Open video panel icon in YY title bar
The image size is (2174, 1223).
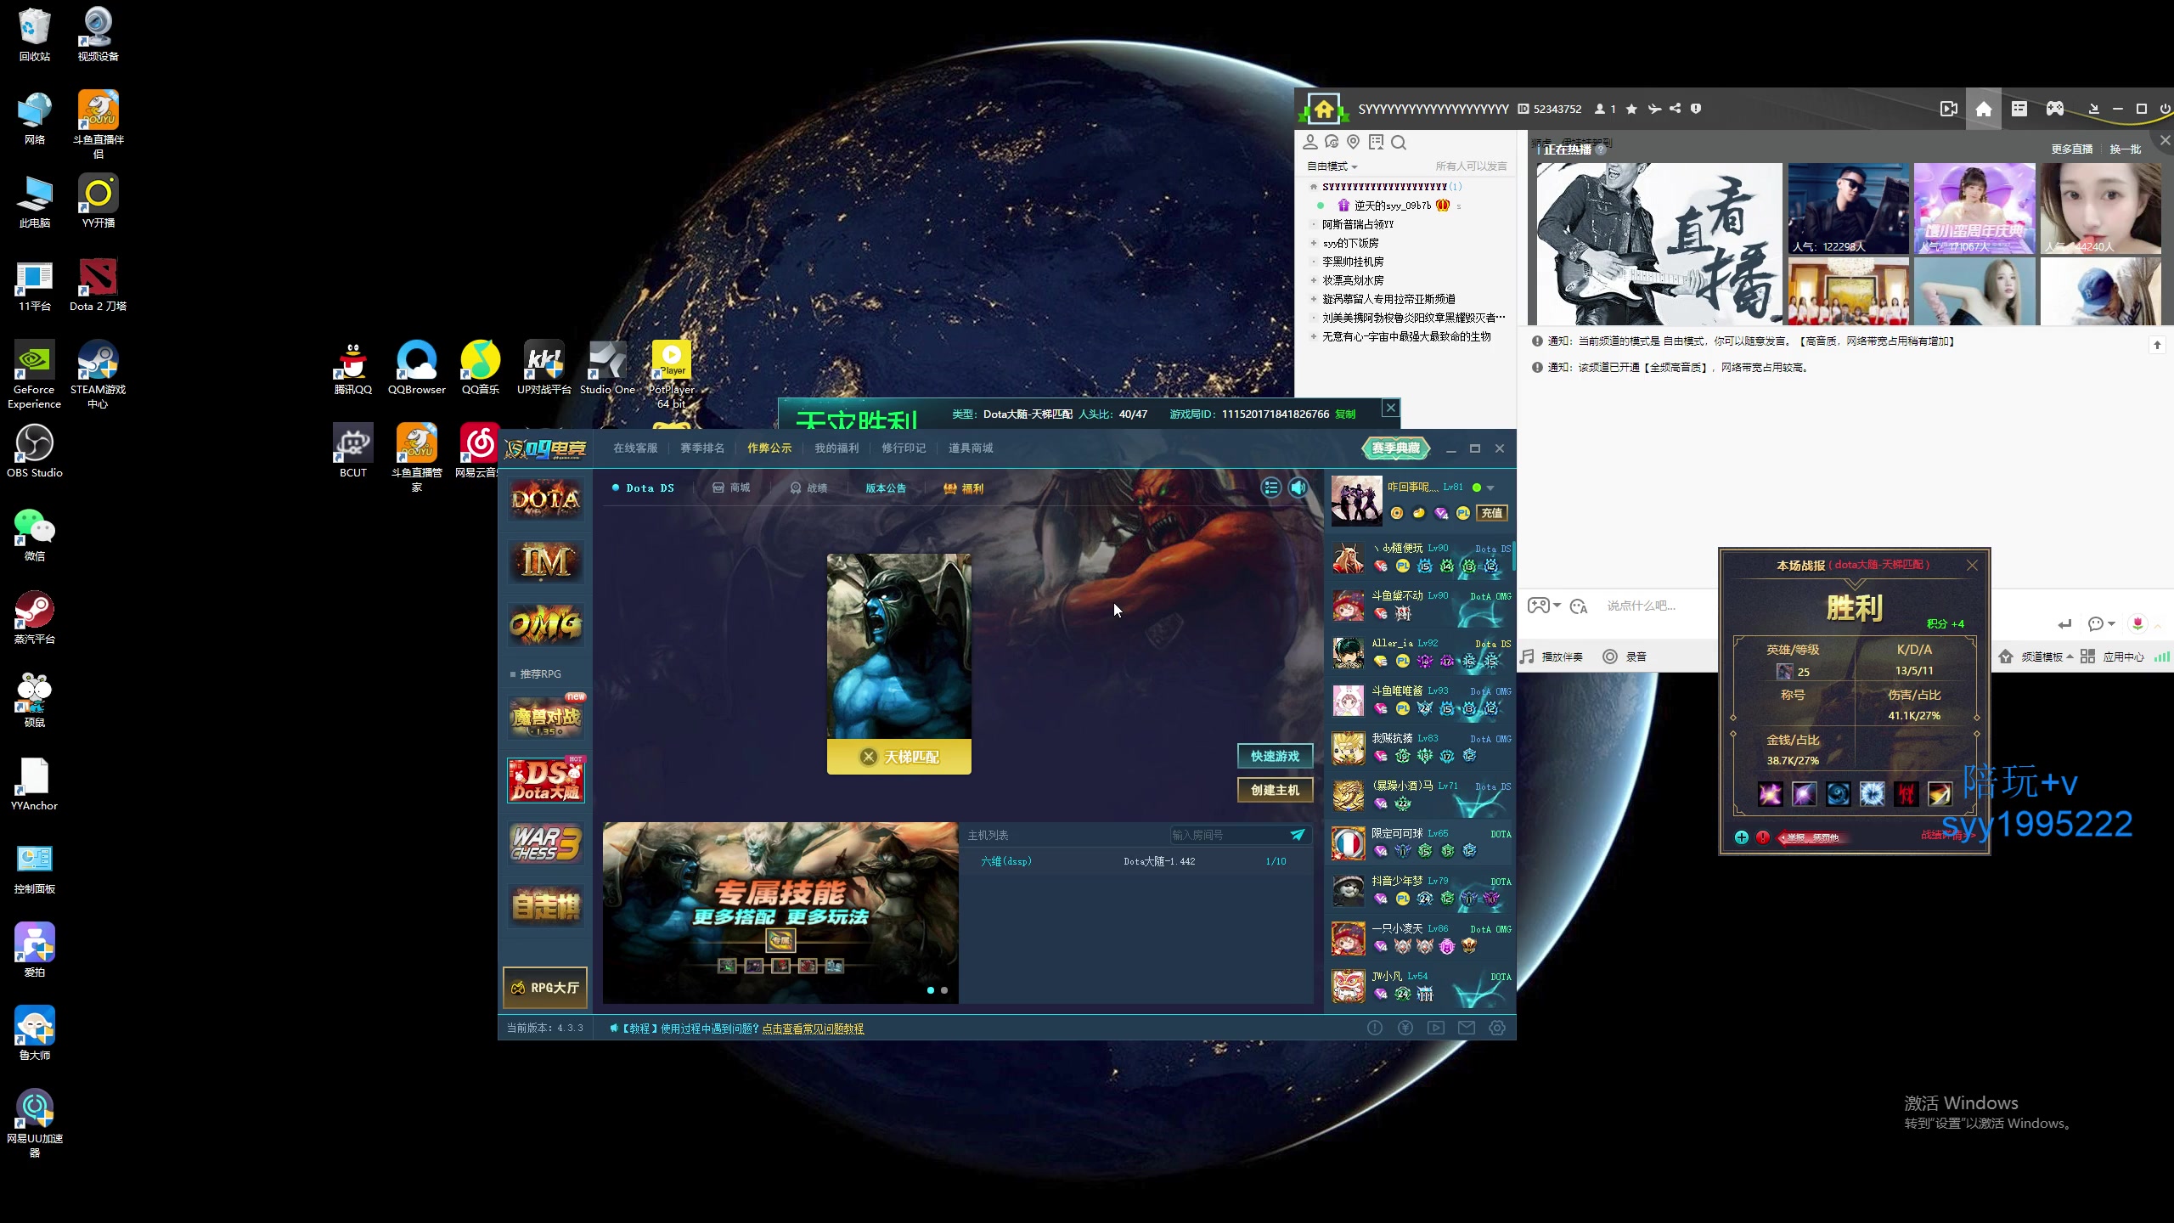(1949, 109)
